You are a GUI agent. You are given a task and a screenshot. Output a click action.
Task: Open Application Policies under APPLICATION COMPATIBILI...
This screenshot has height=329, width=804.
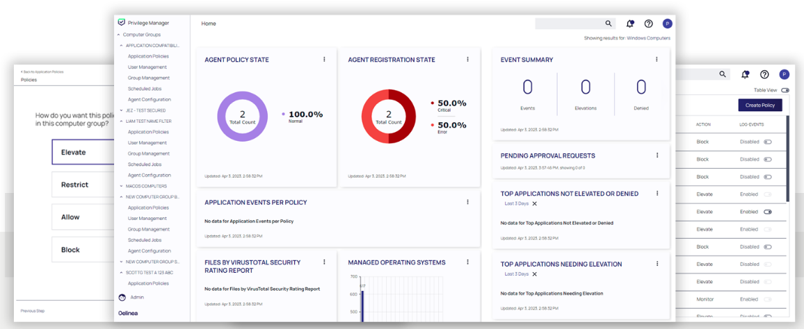click(x=148, y=56)
